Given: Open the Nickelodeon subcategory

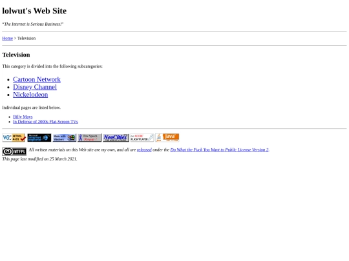Looking at the screenshot, I should (30, 95).
